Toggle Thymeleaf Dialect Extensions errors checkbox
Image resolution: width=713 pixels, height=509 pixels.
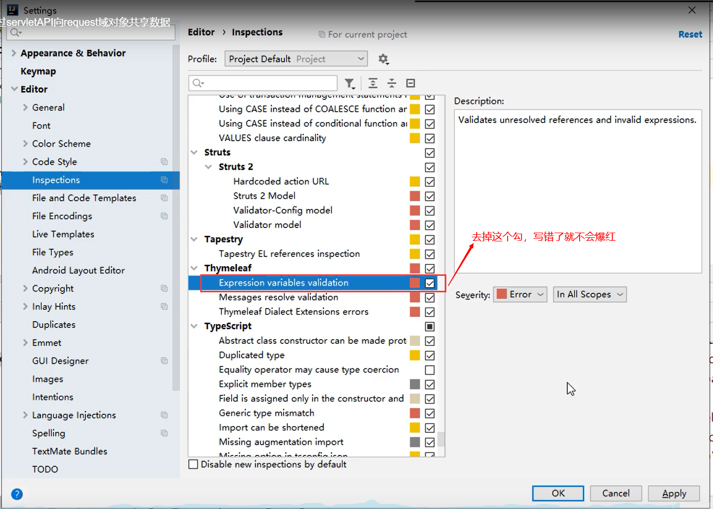click(x=430, y=312)
